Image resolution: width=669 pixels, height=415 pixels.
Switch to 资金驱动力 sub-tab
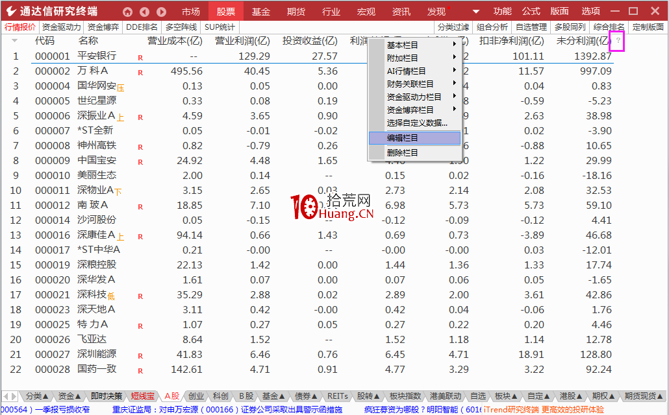coord(62,27)
